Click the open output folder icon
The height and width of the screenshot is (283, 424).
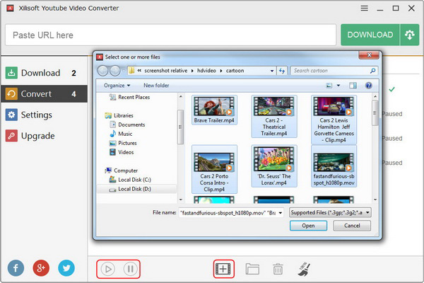252,269
